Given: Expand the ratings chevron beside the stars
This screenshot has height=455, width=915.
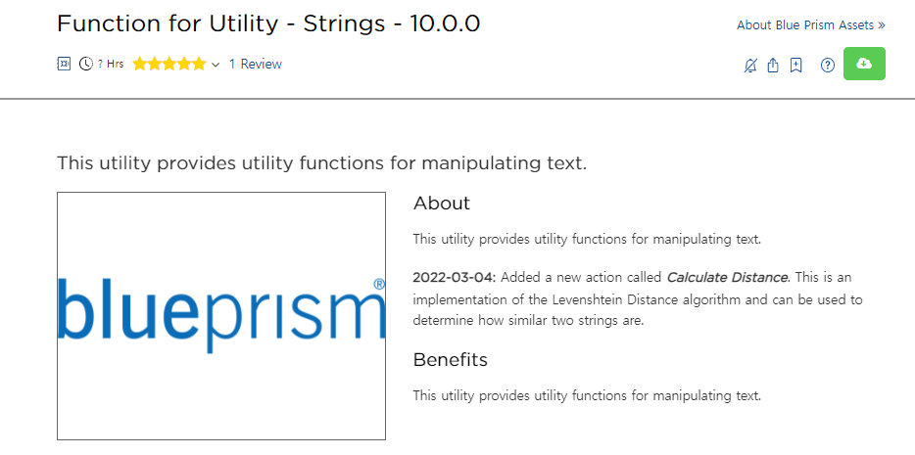Looking at the screenshot, I should [x=216, y=66].
